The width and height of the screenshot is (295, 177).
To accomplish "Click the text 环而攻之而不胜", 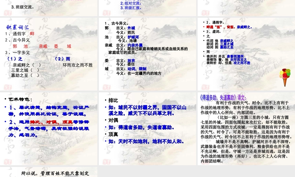I will pyautogui.click(x=78, y=65).
